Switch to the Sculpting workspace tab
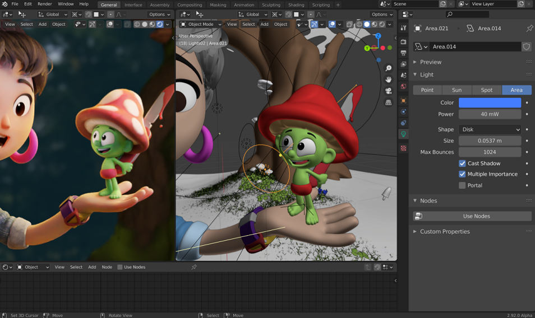Image resolution: width=535 pixels, height=318 pixels. (271, 5)
